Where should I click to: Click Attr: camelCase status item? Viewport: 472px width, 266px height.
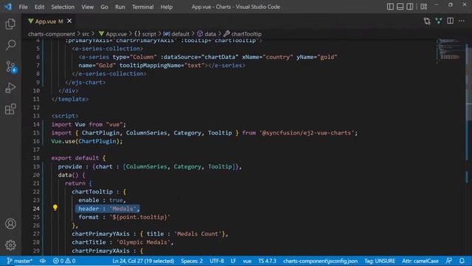tap(420, 261)
